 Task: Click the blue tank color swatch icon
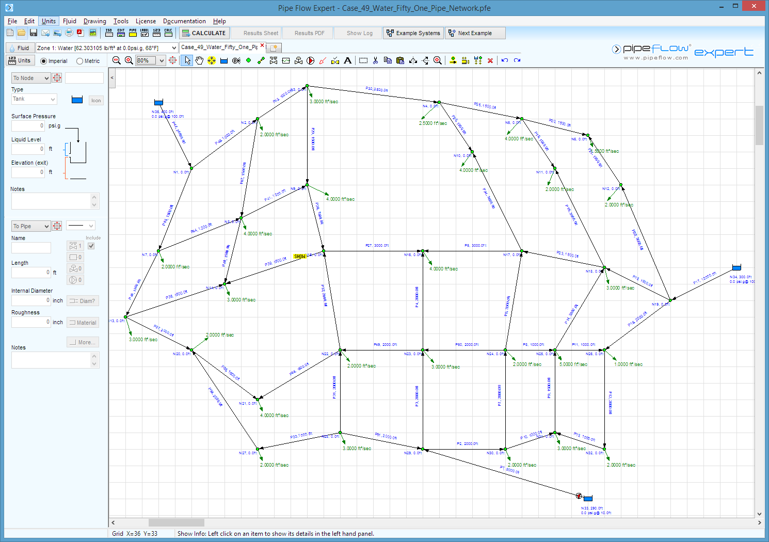(77, 100)
